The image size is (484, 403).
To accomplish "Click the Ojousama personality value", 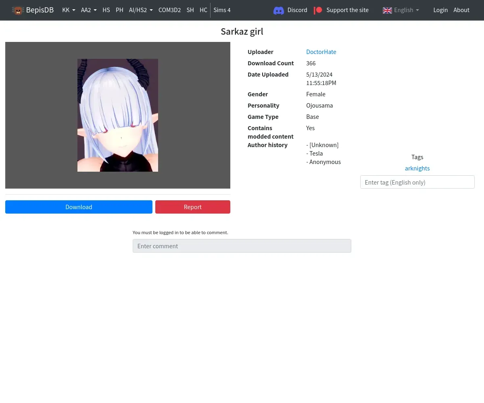I will 319,105.
